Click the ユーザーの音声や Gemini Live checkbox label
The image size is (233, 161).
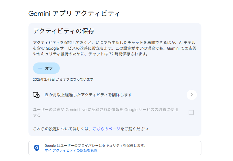(x=106, y=110)
